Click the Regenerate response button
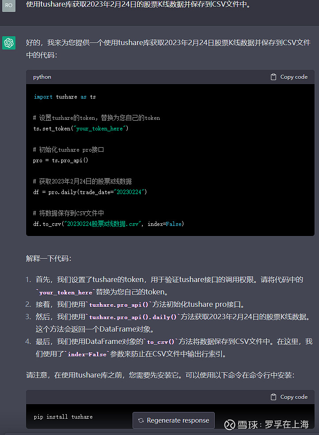This screenshot has height=435, width=319. point(174,420)
